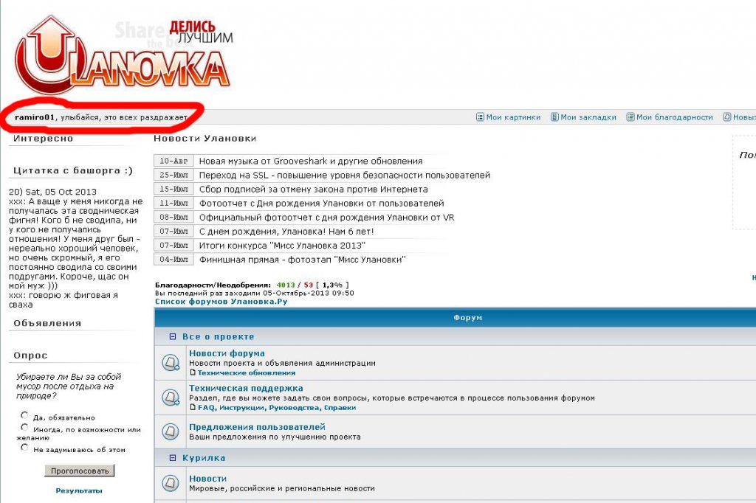Viewport: 756px width, 503px height.
Task: Pick the "Не задумываюсь об этом" radio button
Action: 25,447
